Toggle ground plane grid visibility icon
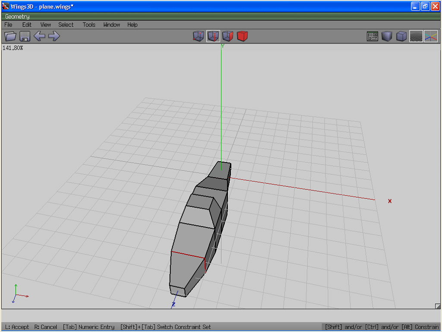This screenshot has width=442, height=332. [x=416, y=36]
